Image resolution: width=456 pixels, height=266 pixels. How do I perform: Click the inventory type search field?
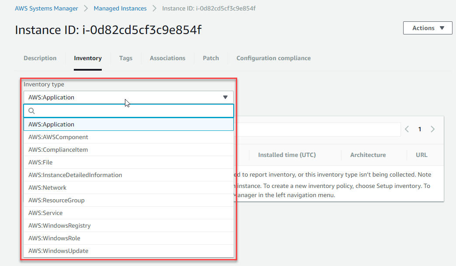click(128, 111)
